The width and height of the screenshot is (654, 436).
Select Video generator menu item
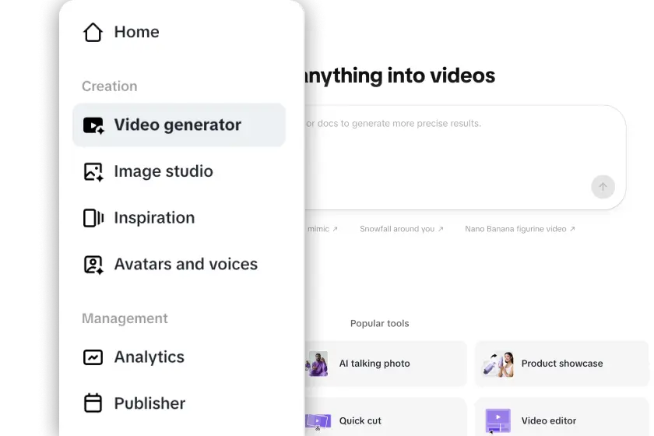pos(179,125)
